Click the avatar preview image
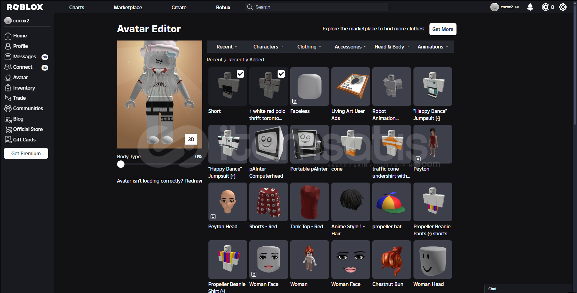Image resolution: width=577 pixels, height=293 pixels. [160, 94]
